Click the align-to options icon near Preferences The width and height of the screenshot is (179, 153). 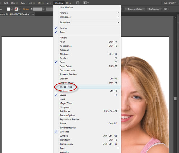click(x=166, y=9)
